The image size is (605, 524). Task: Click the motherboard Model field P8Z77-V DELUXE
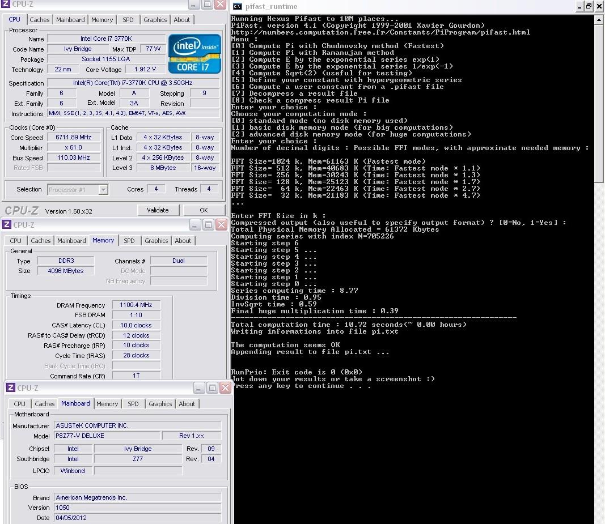(x=107, y=436)
